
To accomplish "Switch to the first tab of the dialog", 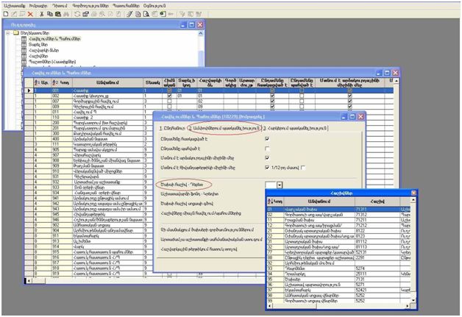I will click(x=176, y=127).
